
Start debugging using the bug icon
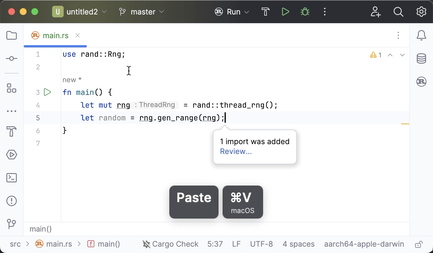click(305, 12)
